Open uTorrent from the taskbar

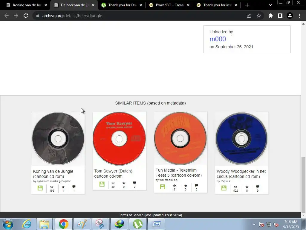tap(137, 224)
